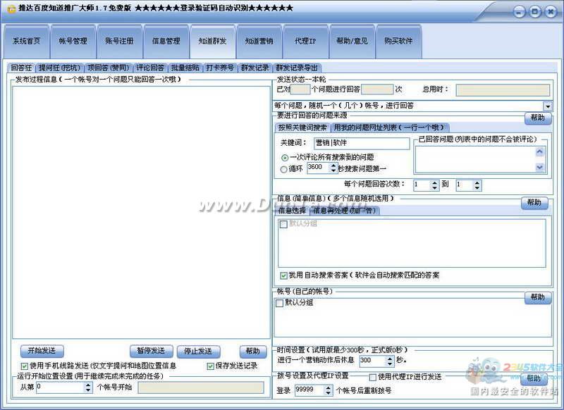Switch to the 打卡养号 sub-tab
The image size is (564, 410).
(x=220, y=68)
